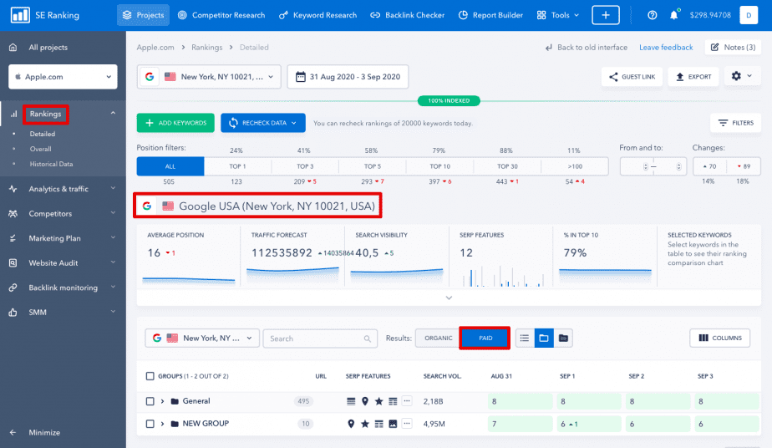The height and width of the screenshot is (448, 772).
Task: Expand the summary charts panel chevron
Action: 449,298
